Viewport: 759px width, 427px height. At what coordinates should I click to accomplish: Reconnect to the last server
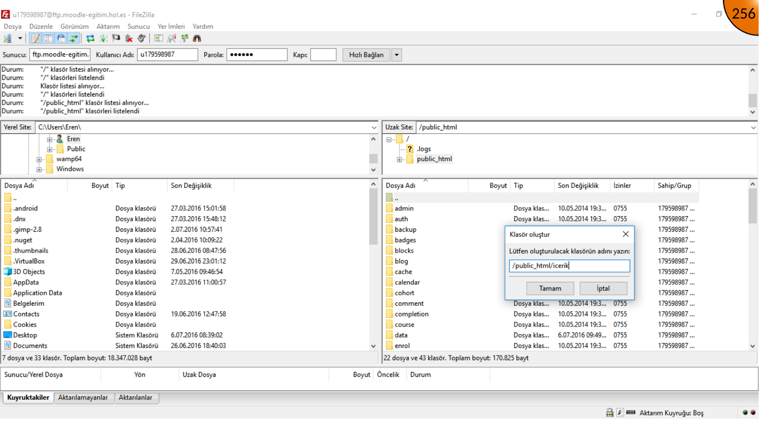coord(141,38)
